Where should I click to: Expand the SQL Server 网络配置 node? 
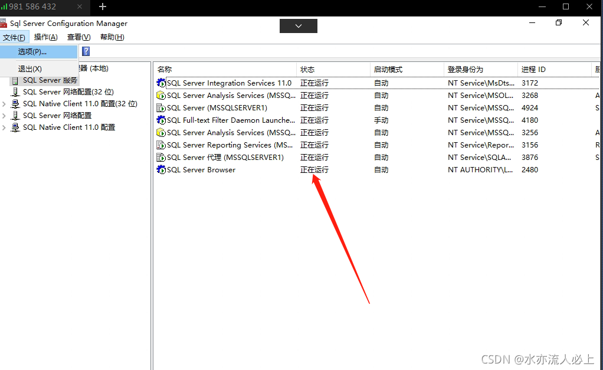(4, 116)
